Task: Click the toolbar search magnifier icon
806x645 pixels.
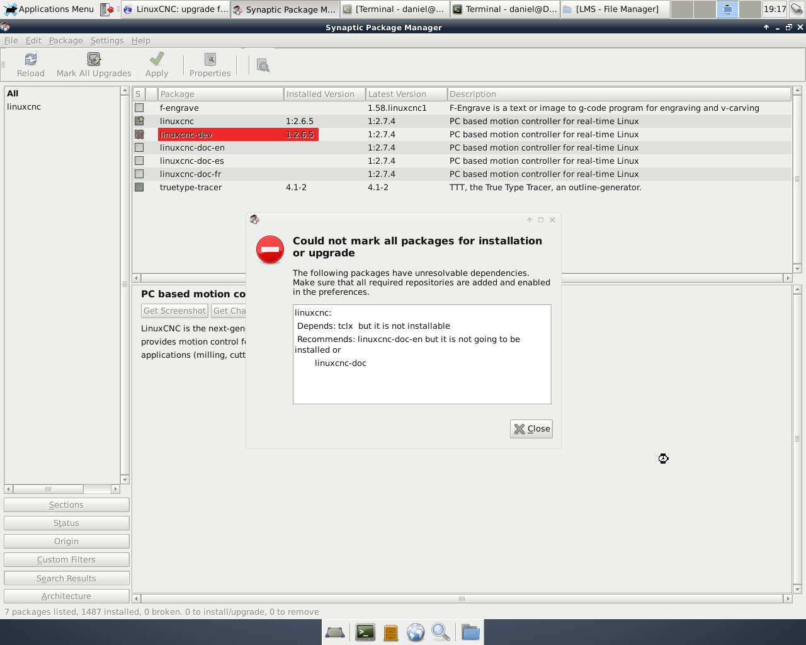Action: [263, 65]
